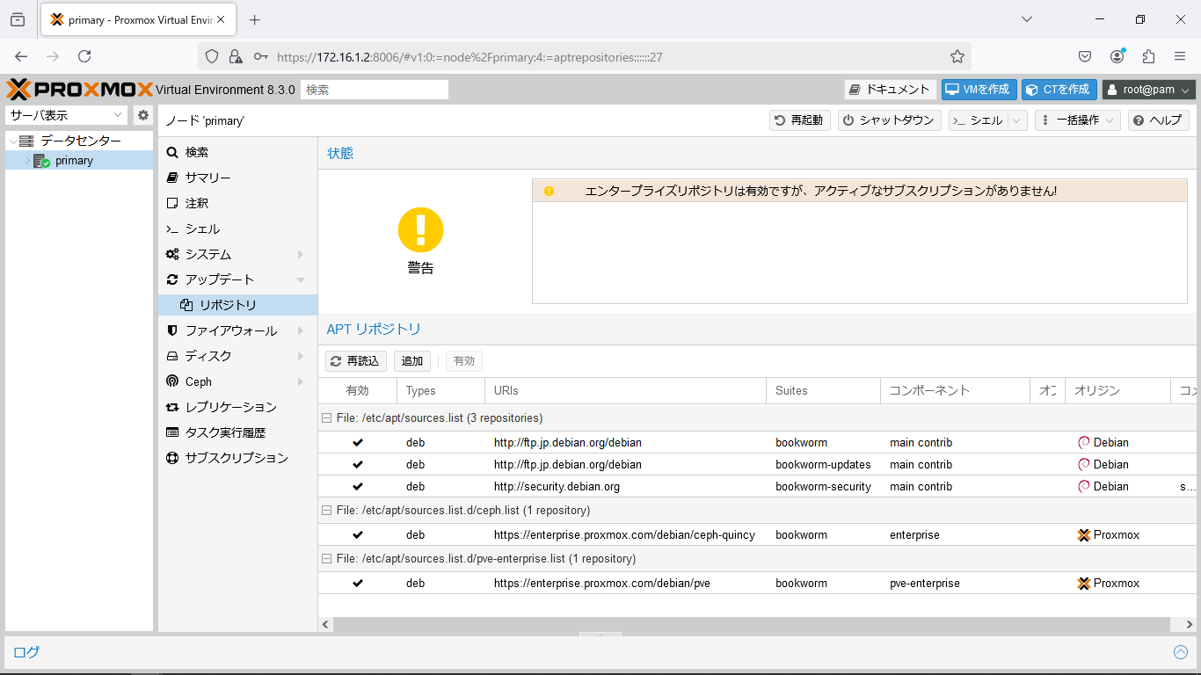
Task: Bookmark this page with the star icon
Action: 957,56
